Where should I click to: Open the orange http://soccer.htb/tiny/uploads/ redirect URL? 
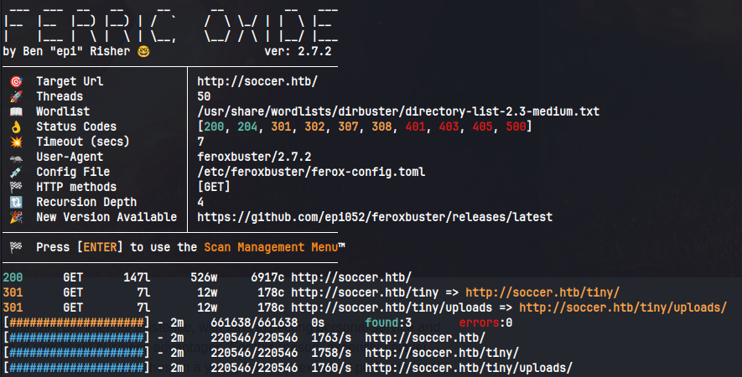623,307
